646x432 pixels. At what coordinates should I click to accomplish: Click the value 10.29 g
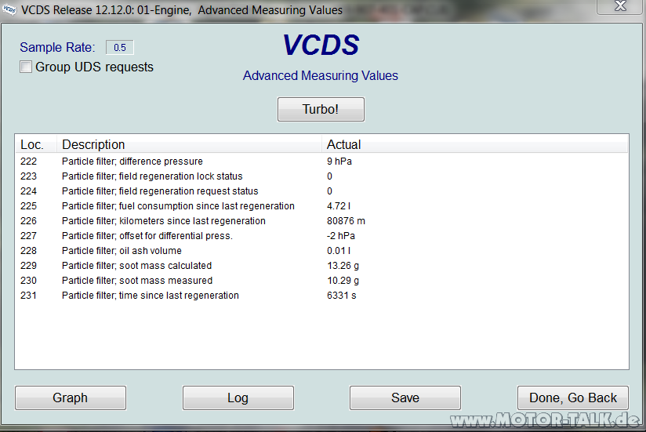pyautogui.click(x=343, y=281)
